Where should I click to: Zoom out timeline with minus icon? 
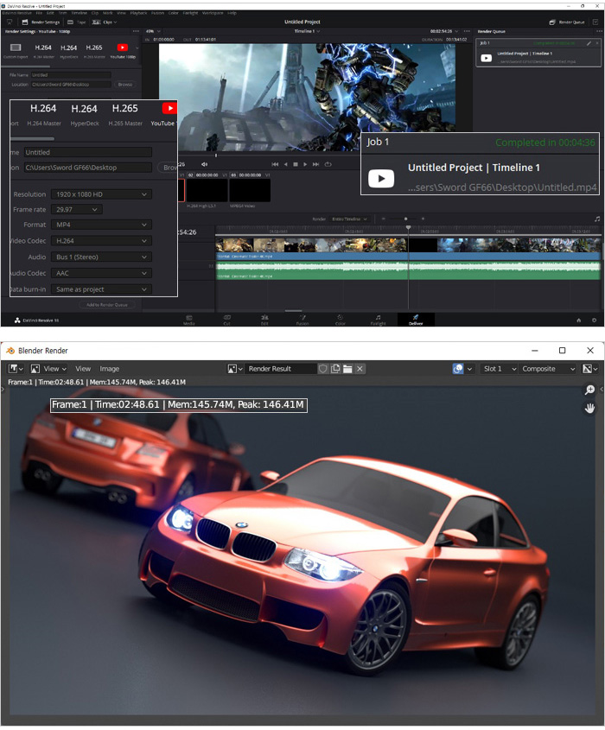[x=383, y=219]
